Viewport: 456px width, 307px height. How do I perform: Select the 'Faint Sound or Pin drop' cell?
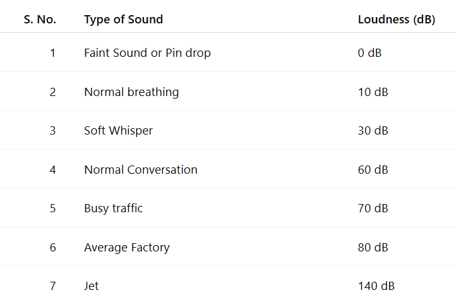click(147, 53)
